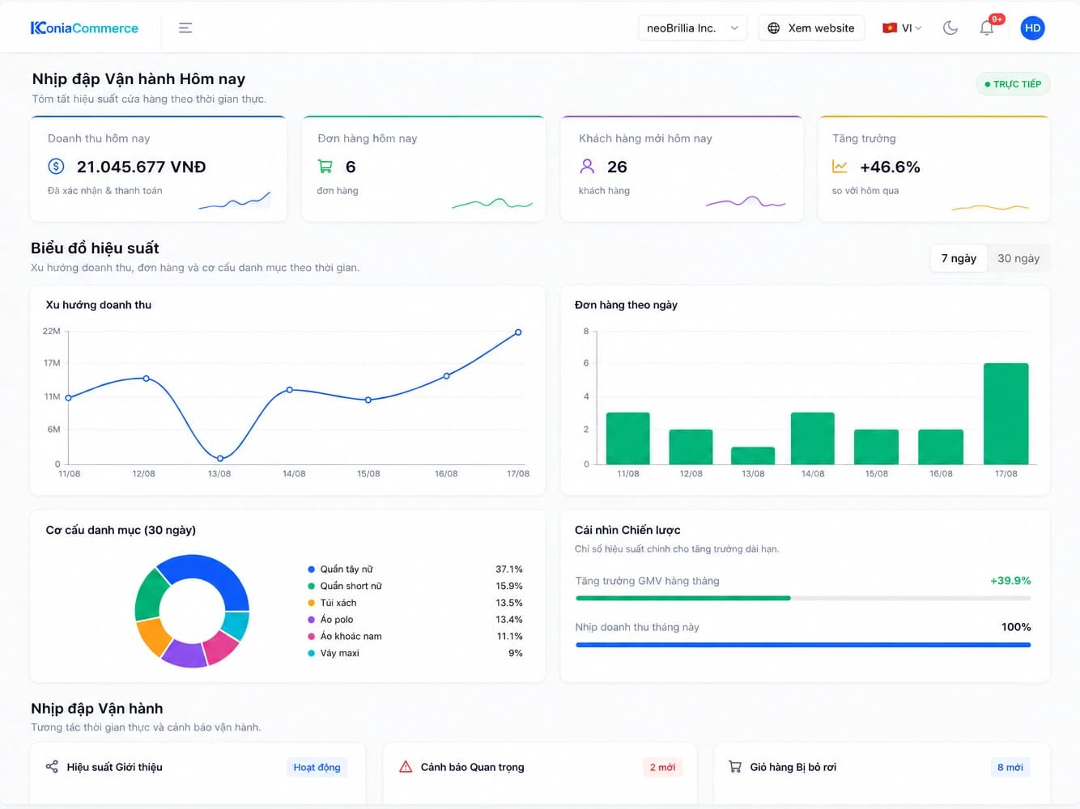Click the Vietnam flag icon
The height and width of the screenshot is (809, 1080).
coord(890,28)
